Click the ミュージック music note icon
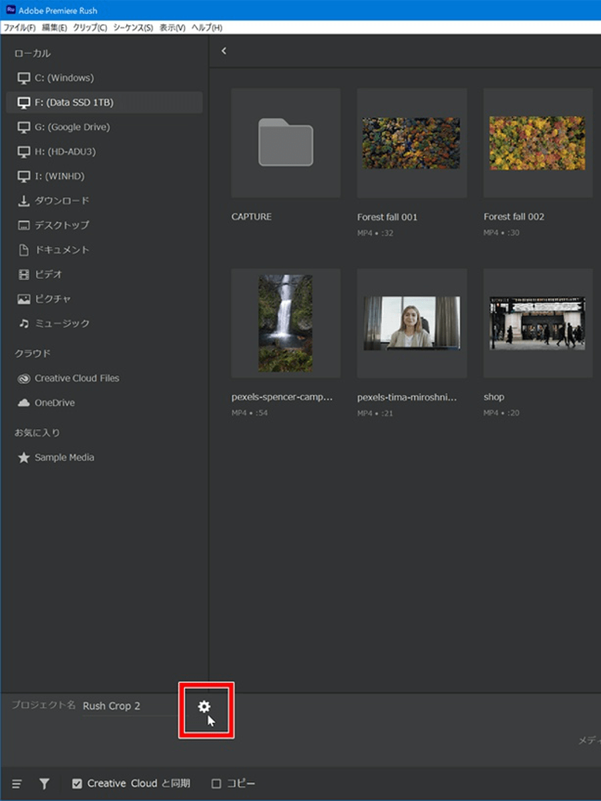This screenshot has width=601, height=801. point(24,324)
